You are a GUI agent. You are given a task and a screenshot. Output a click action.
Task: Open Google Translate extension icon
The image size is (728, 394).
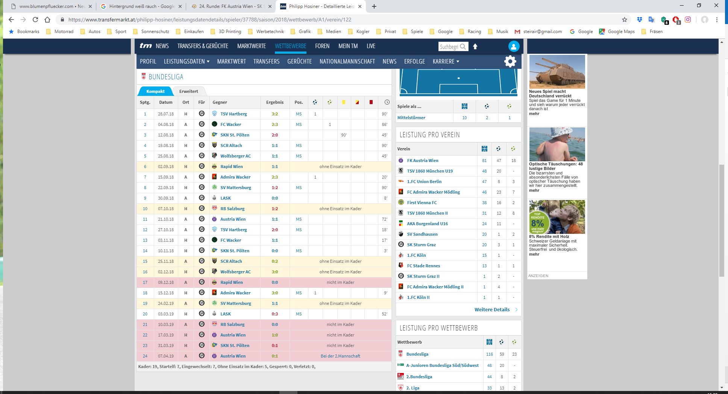coord(652,20)
